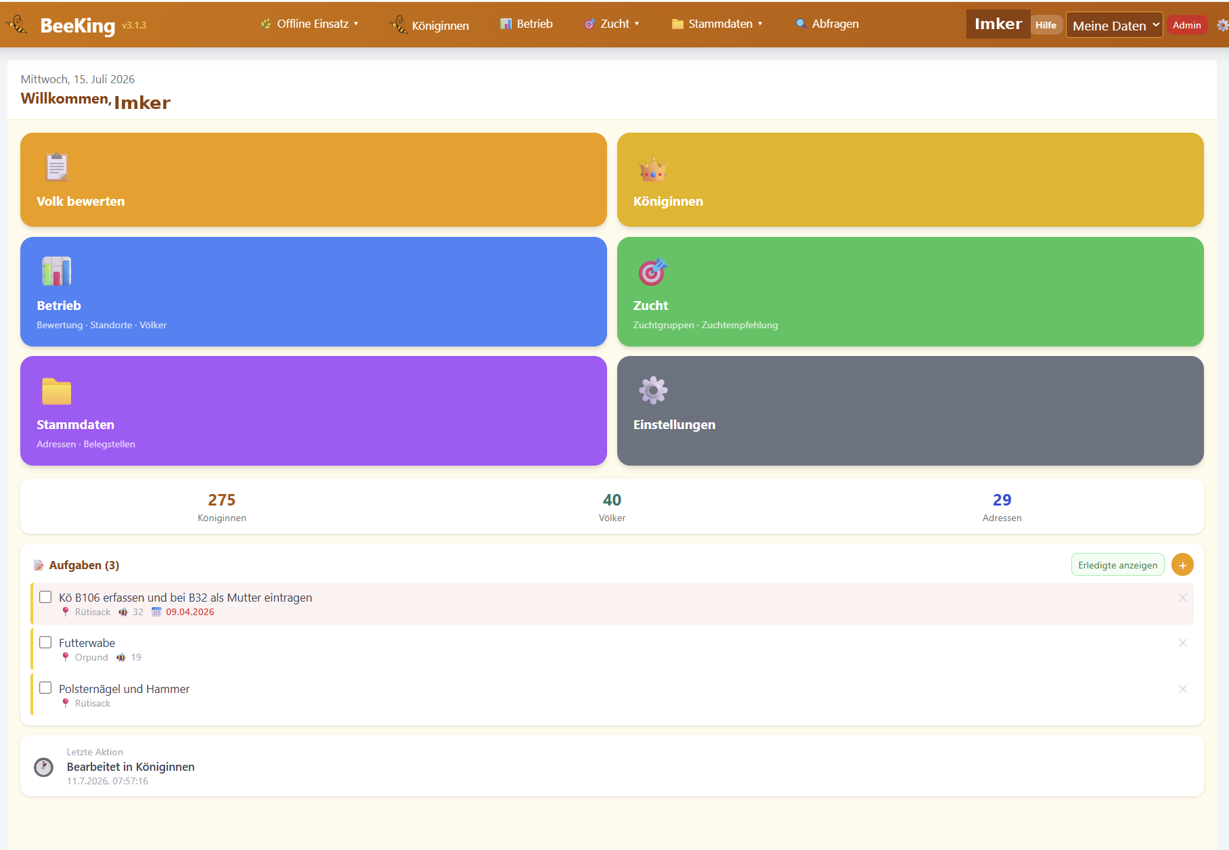Click the BeeKing bee logo icon

pos(18,25)
